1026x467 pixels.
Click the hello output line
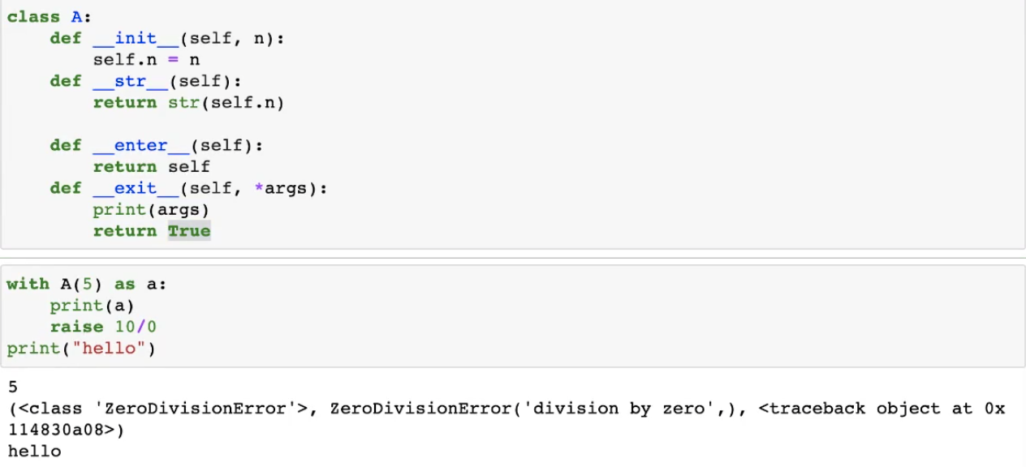click(34, 451)
